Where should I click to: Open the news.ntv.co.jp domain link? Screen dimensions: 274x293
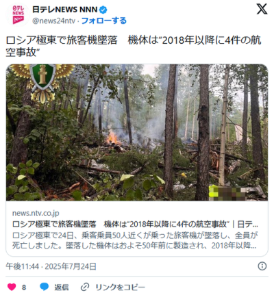pos(36,213)
